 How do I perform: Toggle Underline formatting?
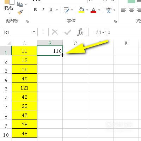tap(51, 10)
